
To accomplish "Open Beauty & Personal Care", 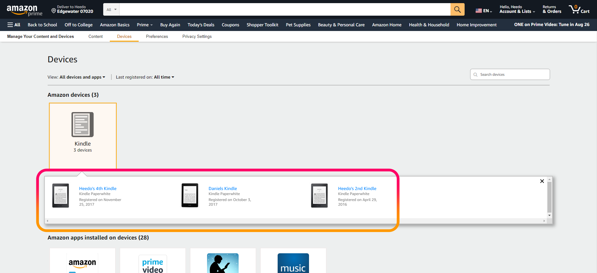I will click(341, 25).
